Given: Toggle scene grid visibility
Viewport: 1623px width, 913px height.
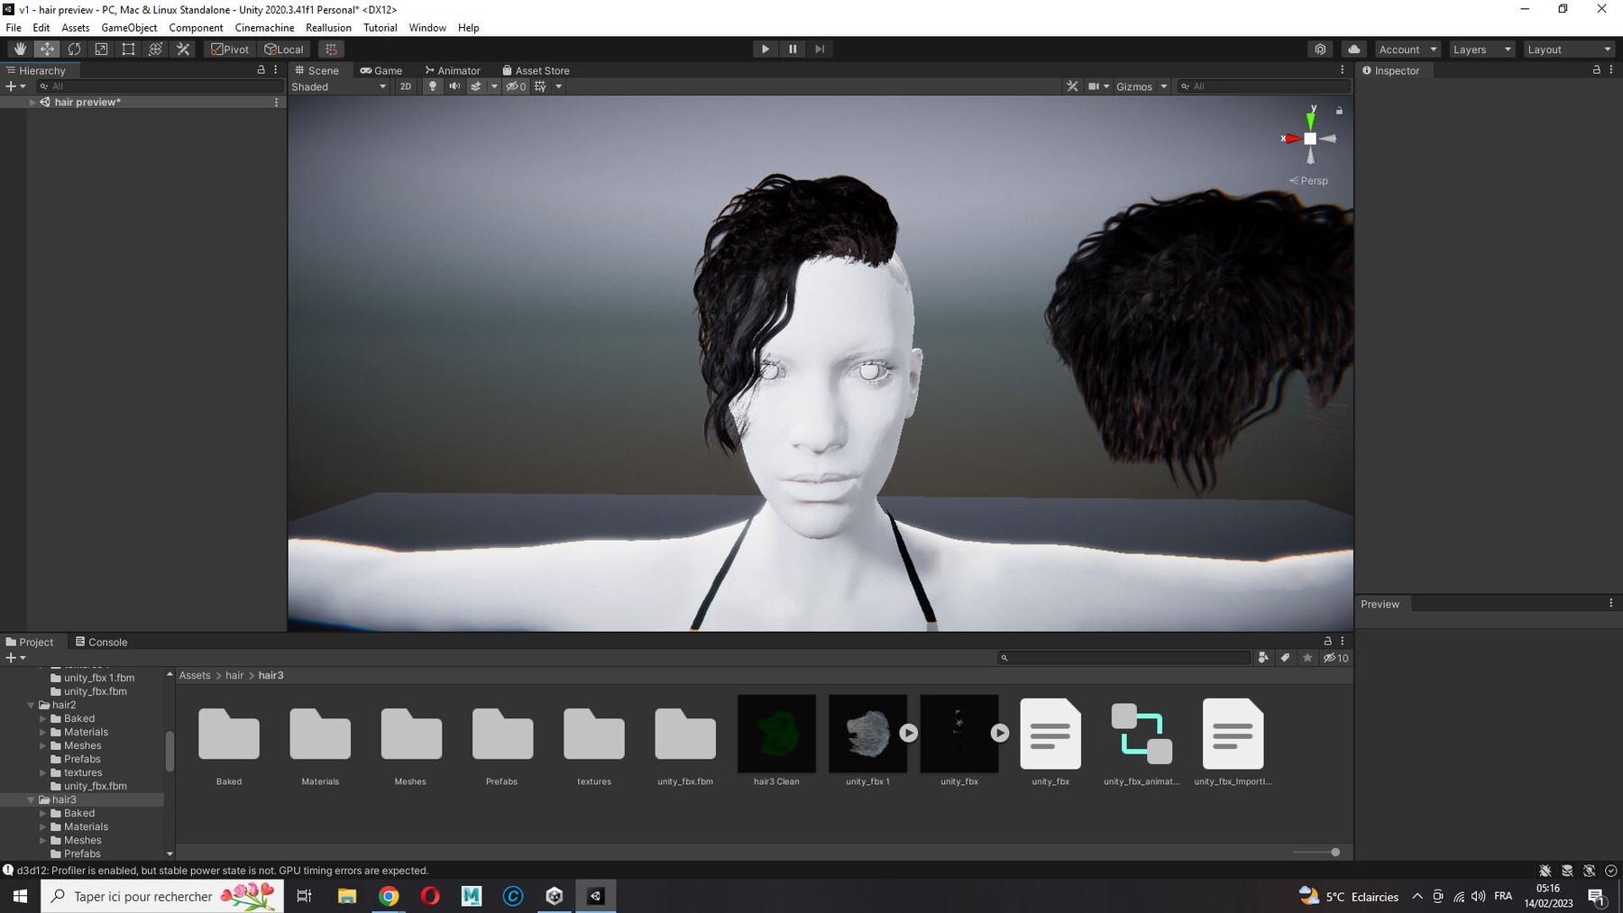Looking at the screenshot, I should point(540,87).
